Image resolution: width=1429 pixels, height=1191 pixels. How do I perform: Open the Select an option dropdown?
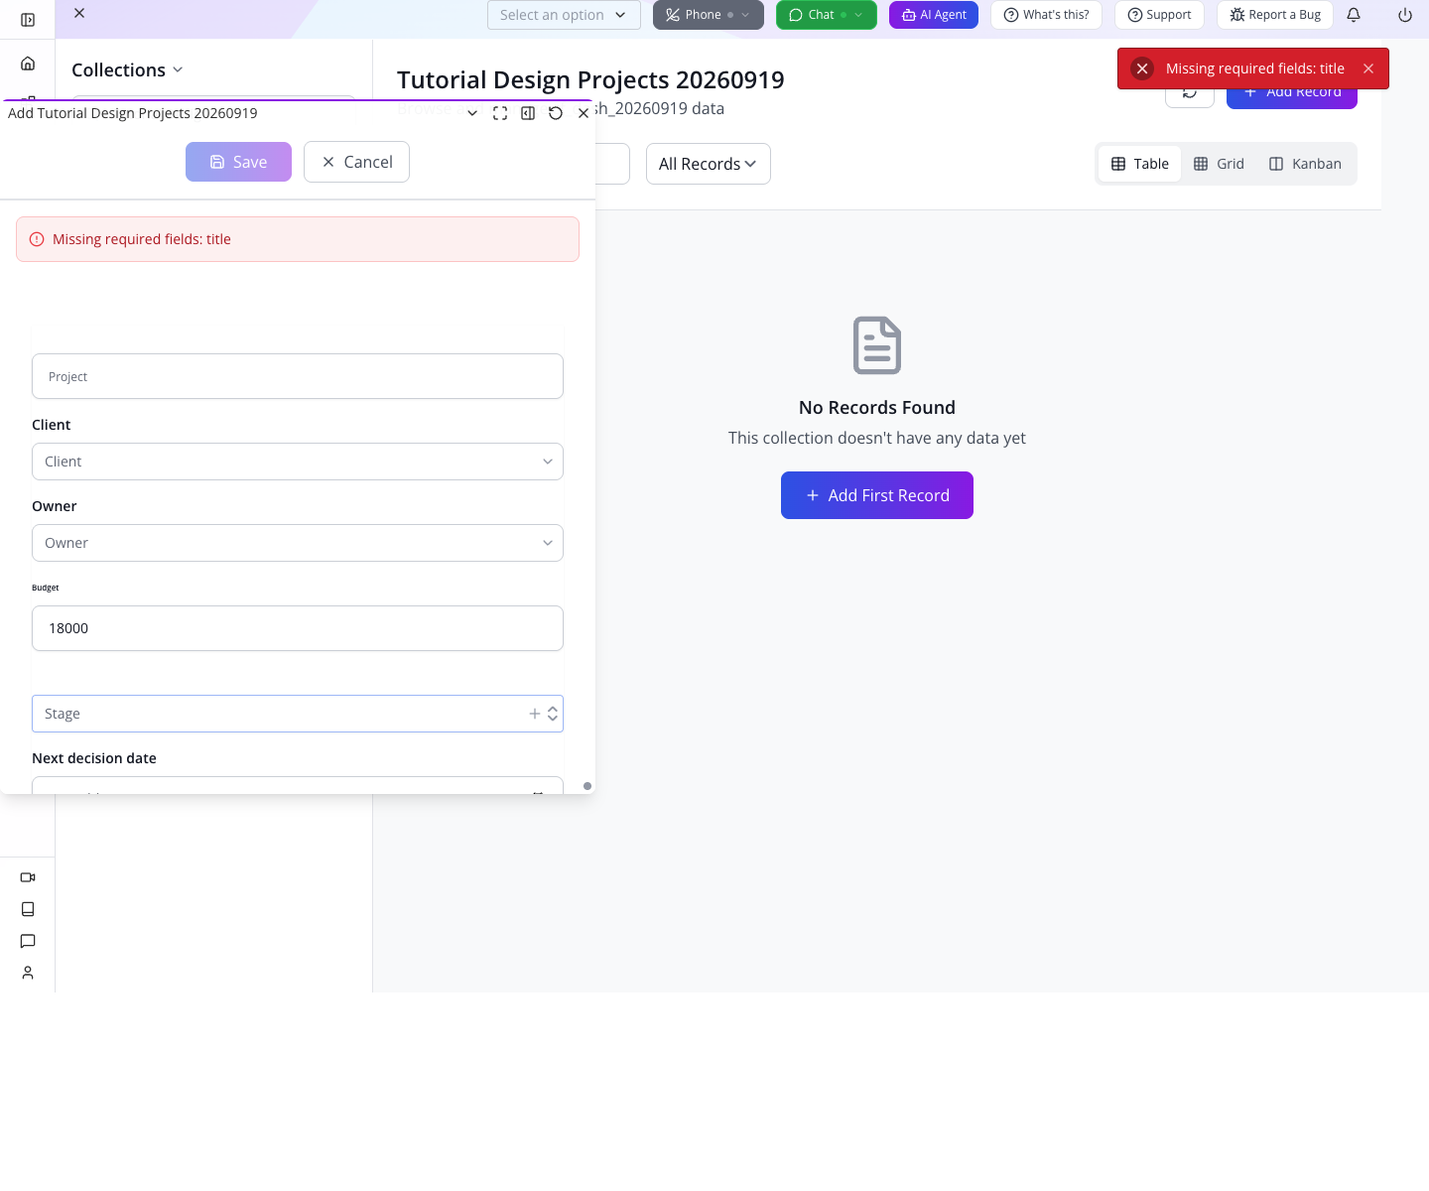(x=564, y=15)
